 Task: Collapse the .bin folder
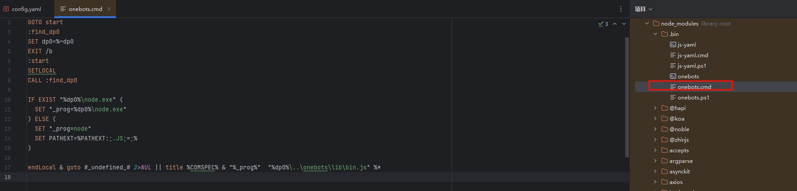(x=655, y=34)
